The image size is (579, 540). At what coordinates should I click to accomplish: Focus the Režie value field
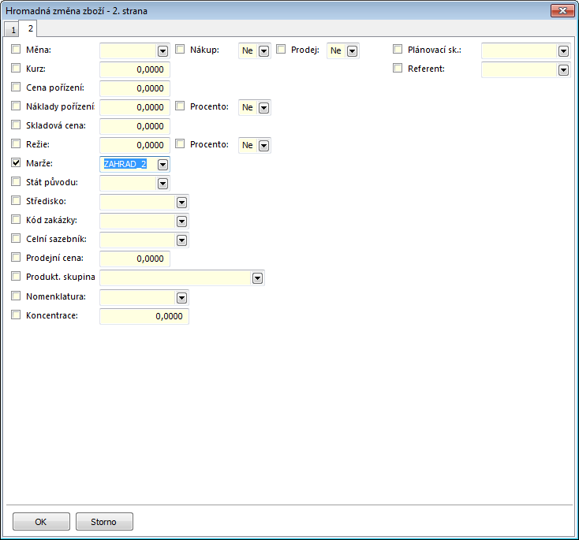point(135,145)
